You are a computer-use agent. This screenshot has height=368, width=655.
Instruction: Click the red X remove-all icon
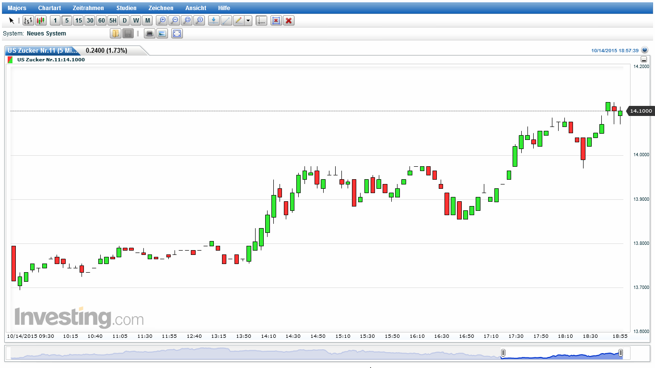(288, 21)
